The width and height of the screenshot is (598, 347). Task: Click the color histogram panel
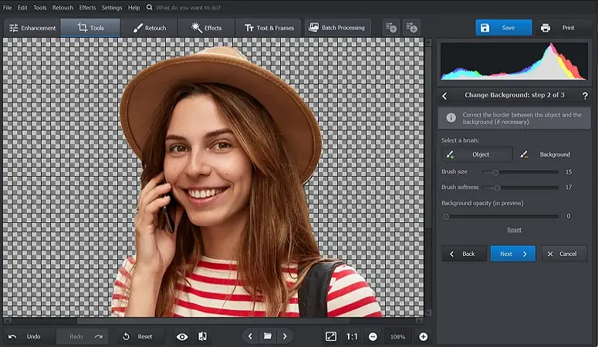(514, 61)
